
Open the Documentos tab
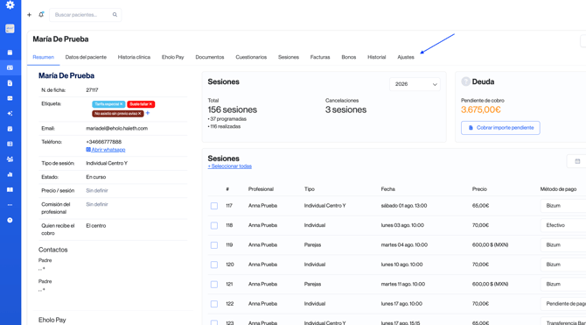click(210, 57)
